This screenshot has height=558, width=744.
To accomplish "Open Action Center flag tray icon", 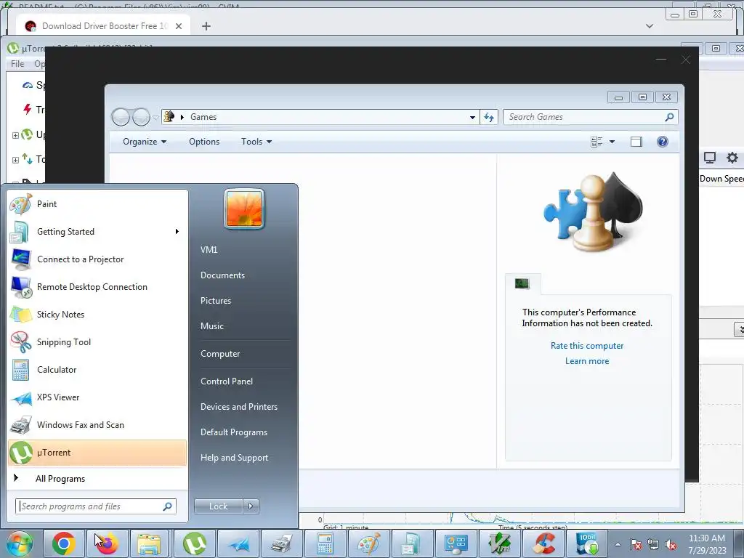I will 636,544.
